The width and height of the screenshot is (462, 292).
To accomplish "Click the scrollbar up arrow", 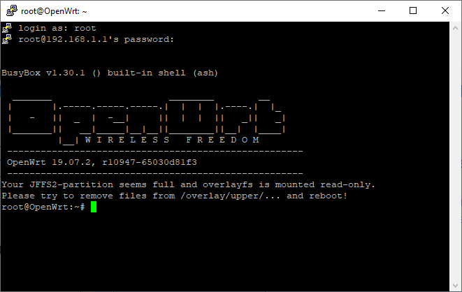I will [455, 28].
